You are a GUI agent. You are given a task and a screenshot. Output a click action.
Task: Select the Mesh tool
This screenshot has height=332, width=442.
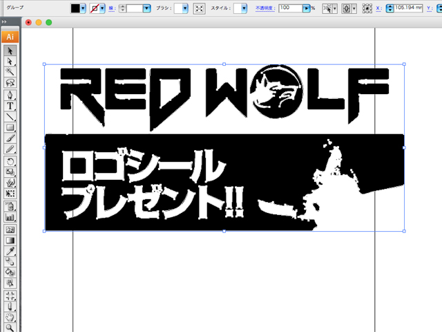pos(10,230)
